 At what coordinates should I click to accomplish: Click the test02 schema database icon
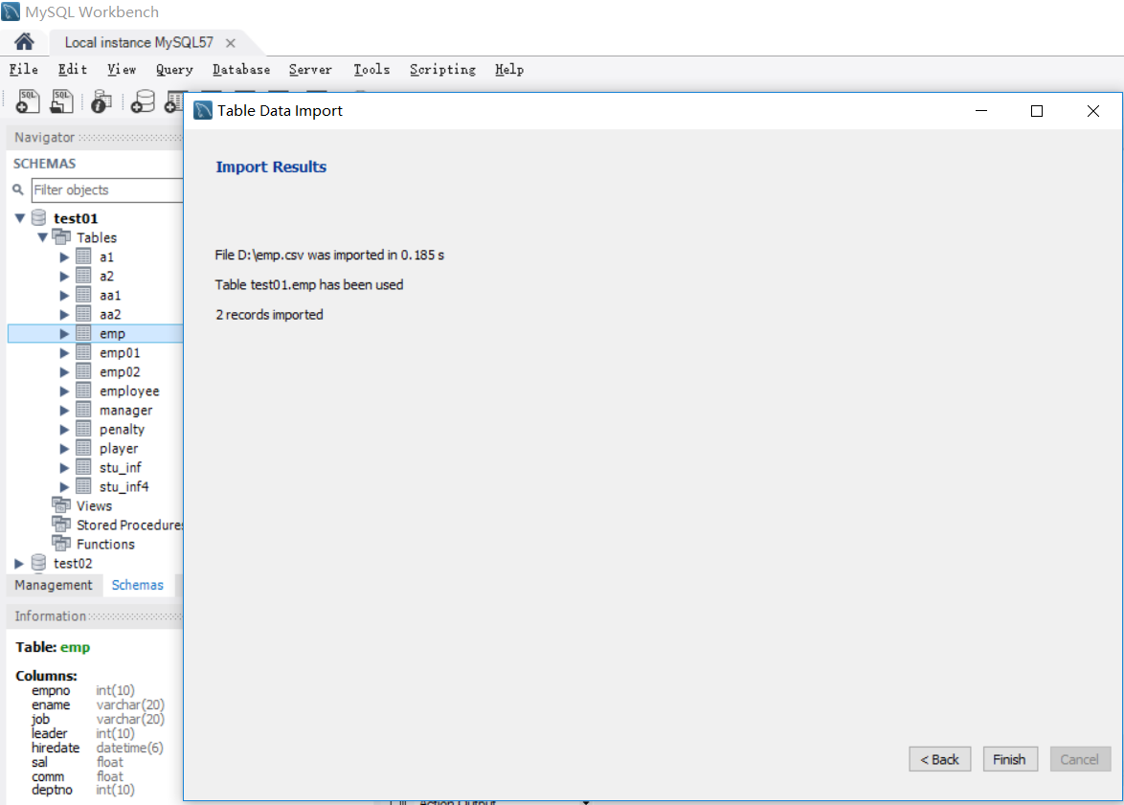[38, 564]
